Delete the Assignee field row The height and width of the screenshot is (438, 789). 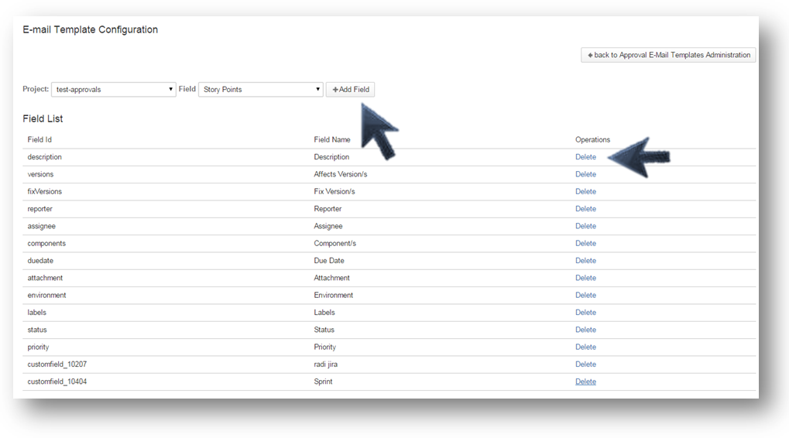(x=585, y=226)
